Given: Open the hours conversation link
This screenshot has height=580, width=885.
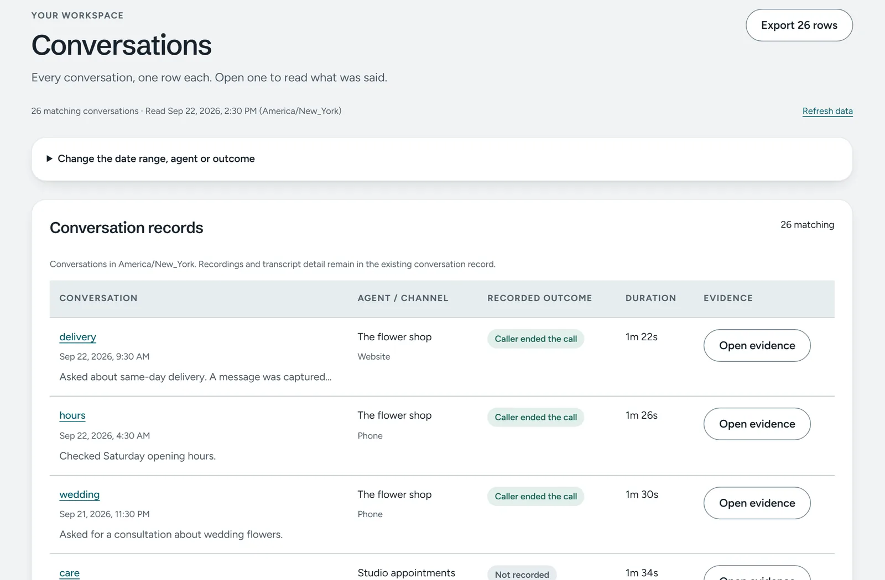Looking at the screenshot, I should point(72,415).
